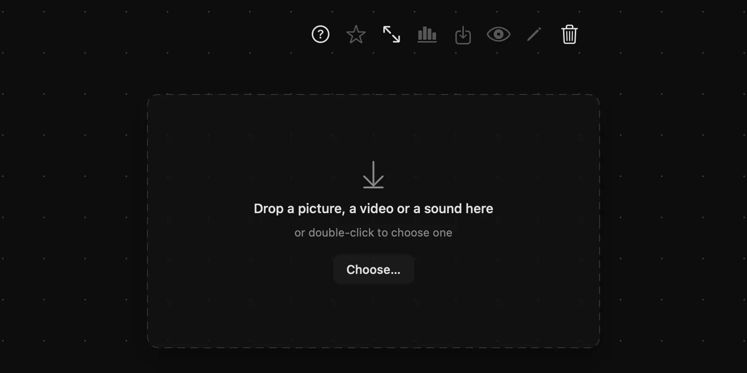The image size is (747, 373).
Task: Click the Choose... button
Action: tap(373, 270)
